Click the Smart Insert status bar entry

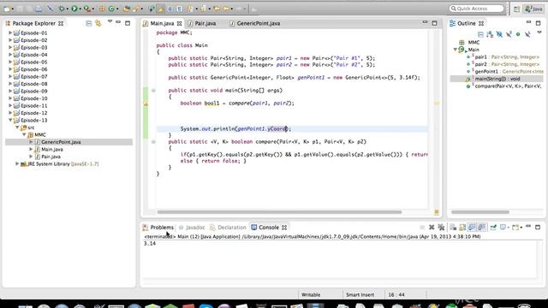[x=360, y=294]
